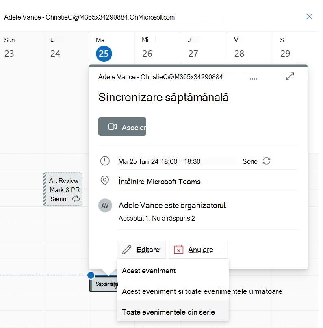Click the recurring series icon next to Serie
The image size is (323, 328).
click(x=267, y=161)
